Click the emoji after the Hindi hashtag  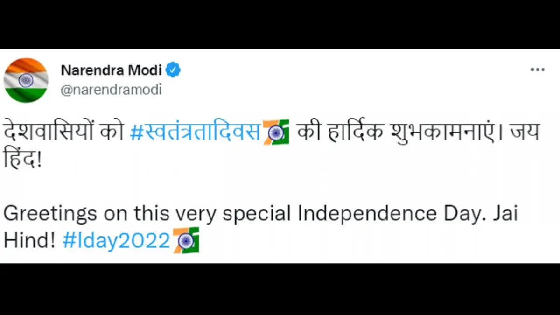(276, 133)
